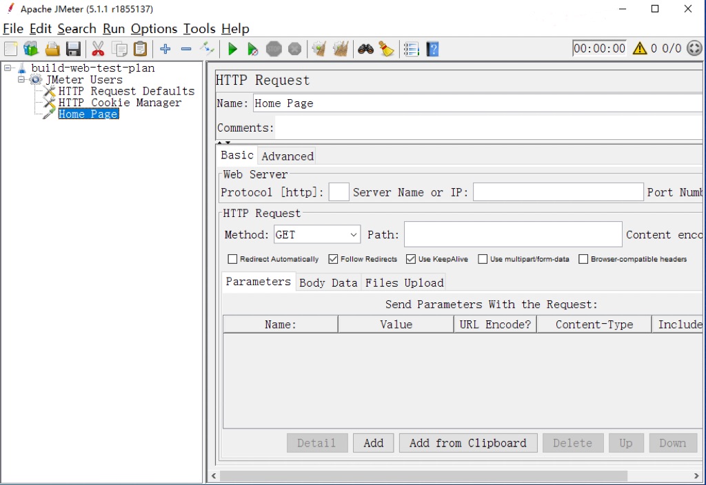Enable Browser-compatible headers checkbox
This screenshot has width=706, height=485.
click(583, 259)
